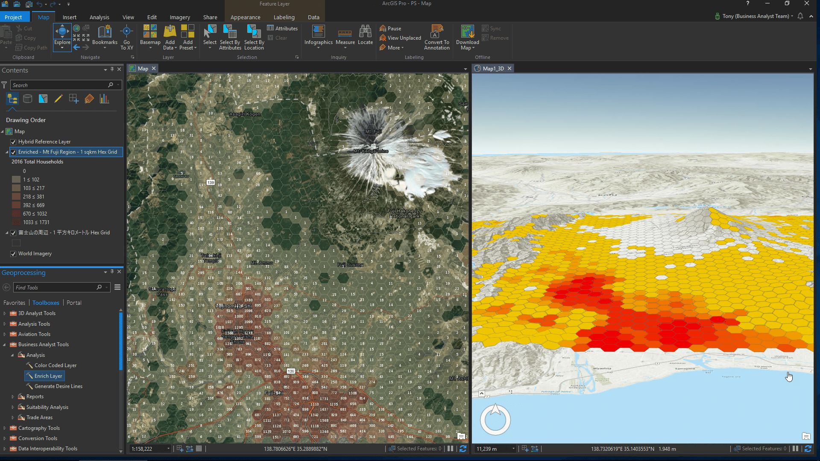Open the map scale 1:158,222 dropdown
The height and width of the screenshot is (461, 820).
[x=168, y=449]
